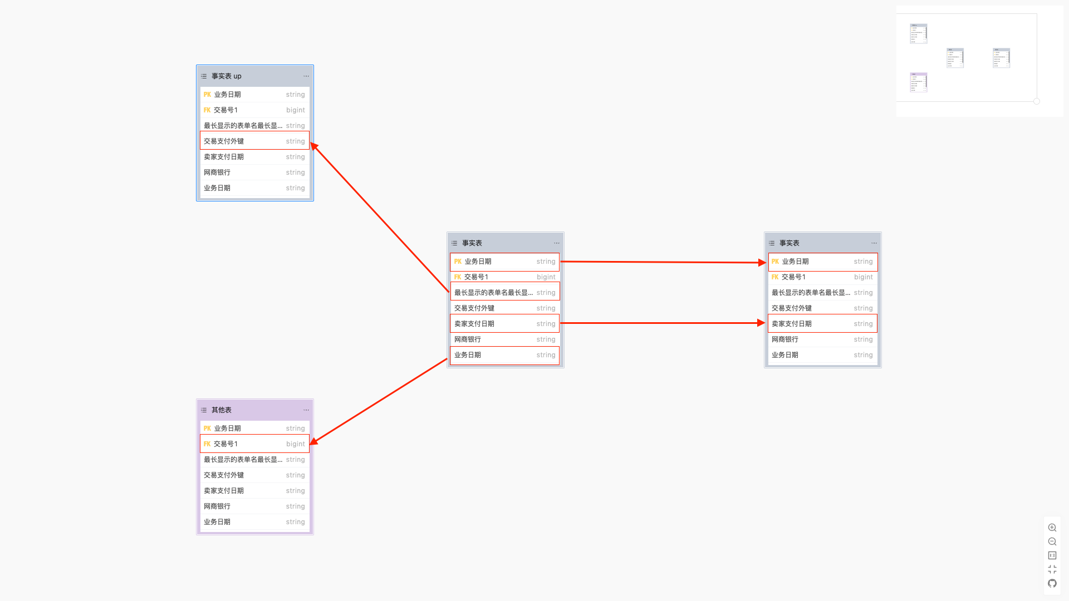
Task: Click the 业务日期 primary key in right 事实表
Action: 822,262
